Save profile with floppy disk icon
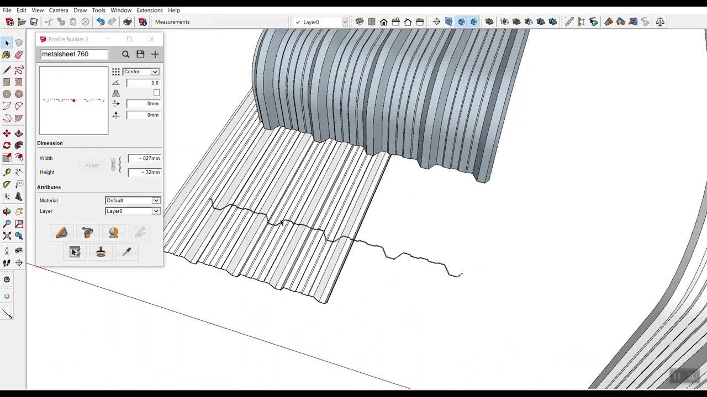 pyautogui.click(x=140, y=54)
